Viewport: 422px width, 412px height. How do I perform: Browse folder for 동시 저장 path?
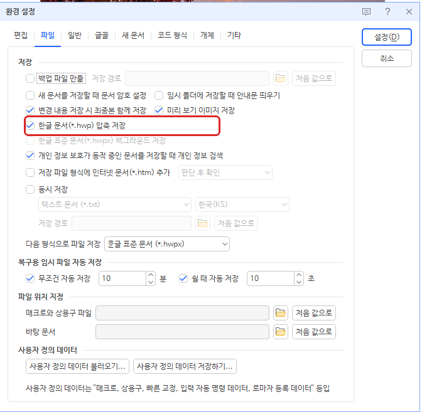tap(203, 223)
